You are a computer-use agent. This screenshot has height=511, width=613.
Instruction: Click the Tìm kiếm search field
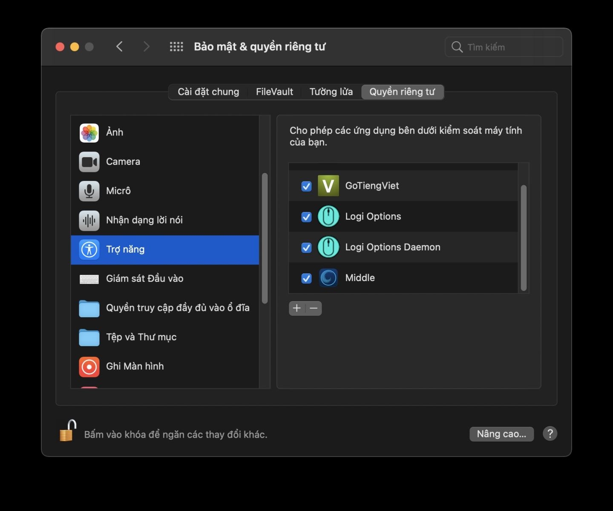coord(504,47)
